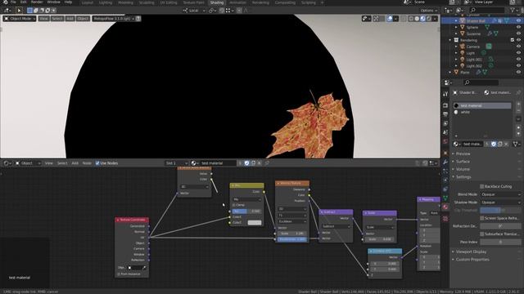Hide the Shader Ball object in outliner
Screen dimensions: 524x294
click(x=518, y=20)
